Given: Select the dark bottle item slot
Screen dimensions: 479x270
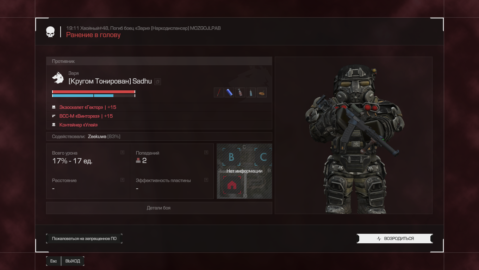Looking at the screenshot, I should pyautogui.click(x=240, y=92).
